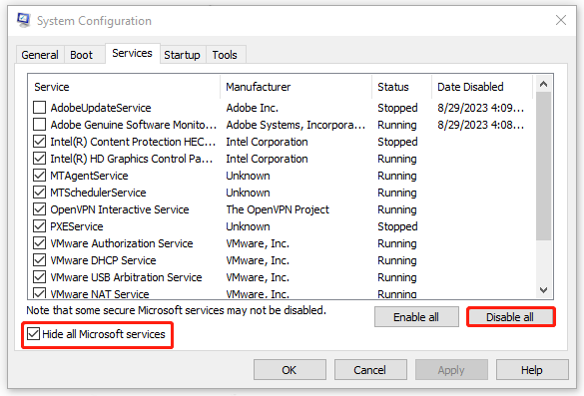Select VMware Authorization Service name text
584x396 pixels.
tap(122, 243)
